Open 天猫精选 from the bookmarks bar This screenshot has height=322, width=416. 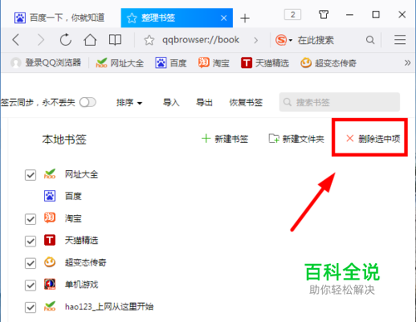[x=265, y=63]
